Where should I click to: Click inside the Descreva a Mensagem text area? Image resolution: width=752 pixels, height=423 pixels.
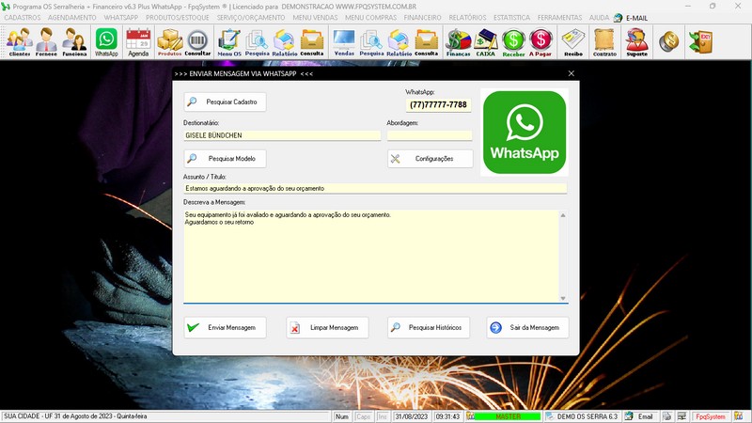pyautogui.click(x=371, y=256)
